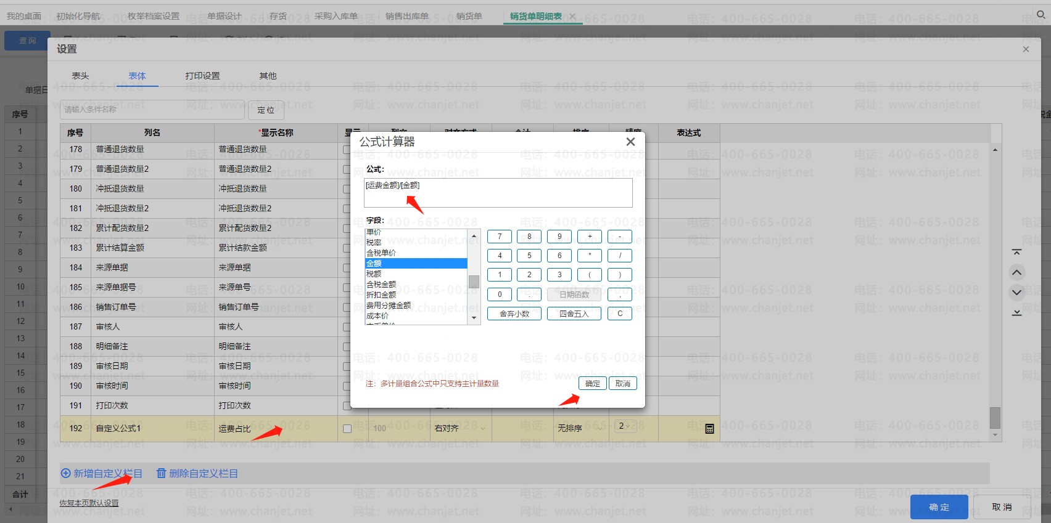Move selected row up one position
The width and height of the screenshot is (1051, 523).
[x=1017, y=272]
